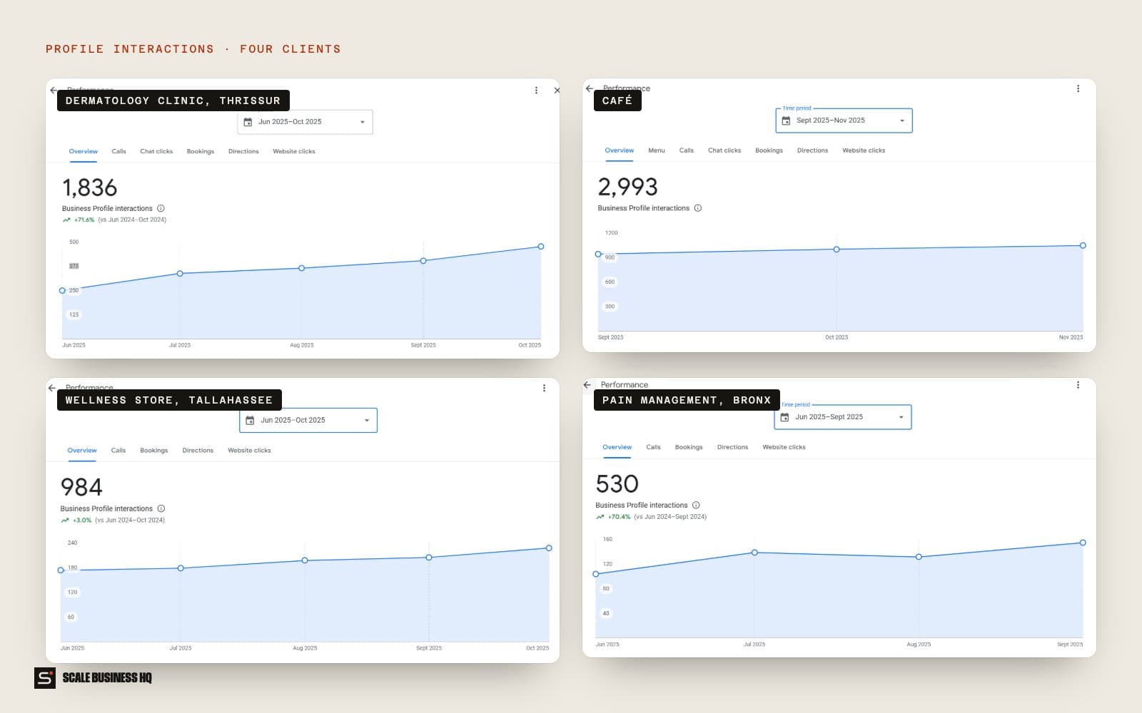Image resolution: width=1142 pixels, height=713 pixels.
Task: Open Calls tab in Pain Management panel
Action: [x=653, y=448]
